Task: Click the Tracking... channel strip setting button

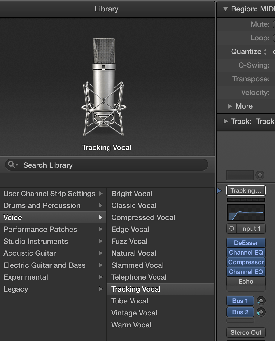Action: point(246,190)
